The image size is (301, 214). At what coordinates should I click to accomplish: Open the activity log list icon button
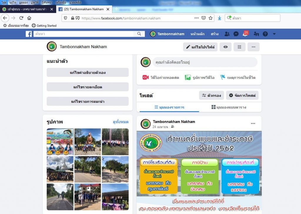tap(239, 47)
